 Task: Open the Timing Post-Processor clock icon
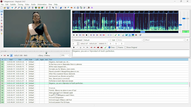[x=78, y=8]
